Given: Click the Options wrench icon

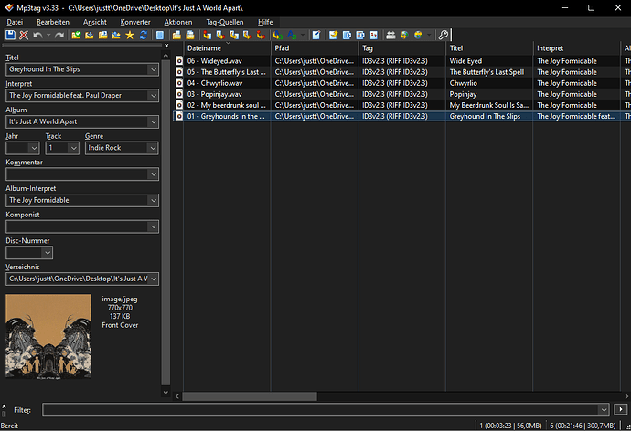Looking at the screenshot, I should click(x=443, y=35).
